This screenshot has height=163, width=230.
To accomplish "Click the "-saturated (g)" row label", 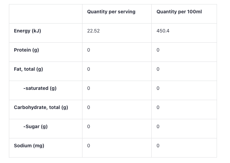I will 40,89.
